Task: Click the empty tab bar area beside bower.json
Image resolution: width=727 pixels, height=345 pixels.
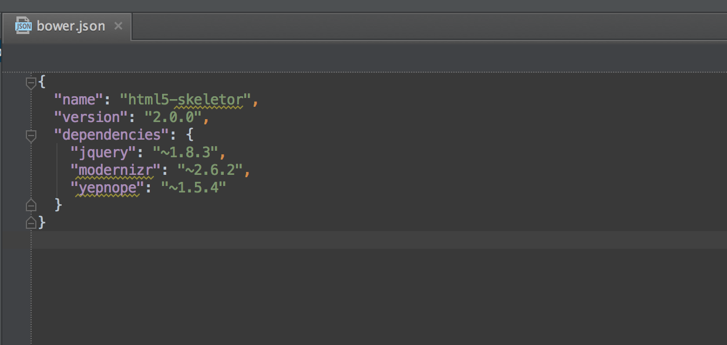Action: click(429, 27)
